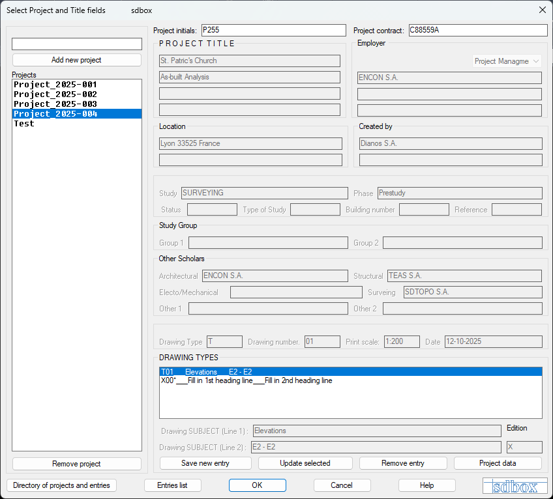This screenshot has width=553, height=499.
Task: Click the Status input field
Action: coord(212,209)
